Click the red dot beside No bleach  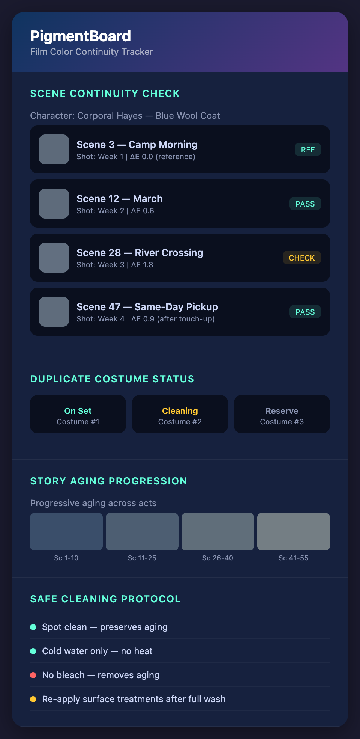click(x=33, y=675)
